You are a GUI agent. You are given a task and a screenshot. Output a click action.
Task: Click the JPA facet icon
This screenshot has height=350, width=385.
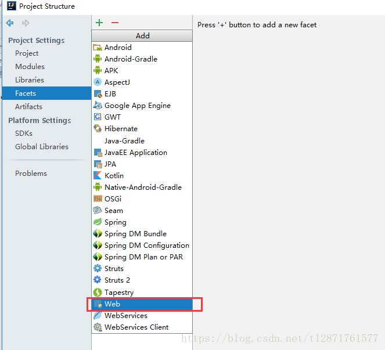[98, 164]
